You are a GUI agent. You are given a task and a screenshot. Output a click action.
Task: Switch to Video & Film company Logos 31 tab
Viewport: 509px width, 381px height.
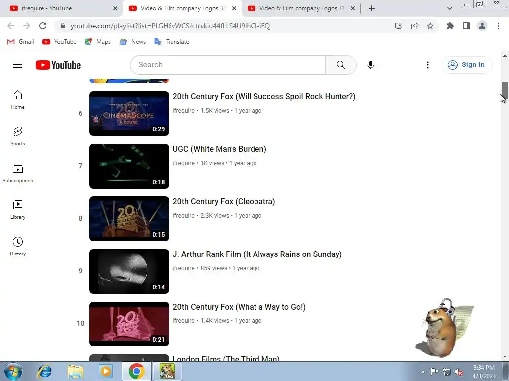pyautogui.click(x=302, y=8)
